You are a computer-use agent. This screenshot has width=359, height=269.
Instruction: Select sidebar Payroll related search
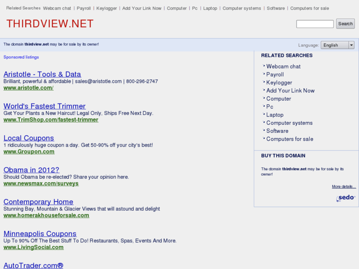tap(275, 75)
